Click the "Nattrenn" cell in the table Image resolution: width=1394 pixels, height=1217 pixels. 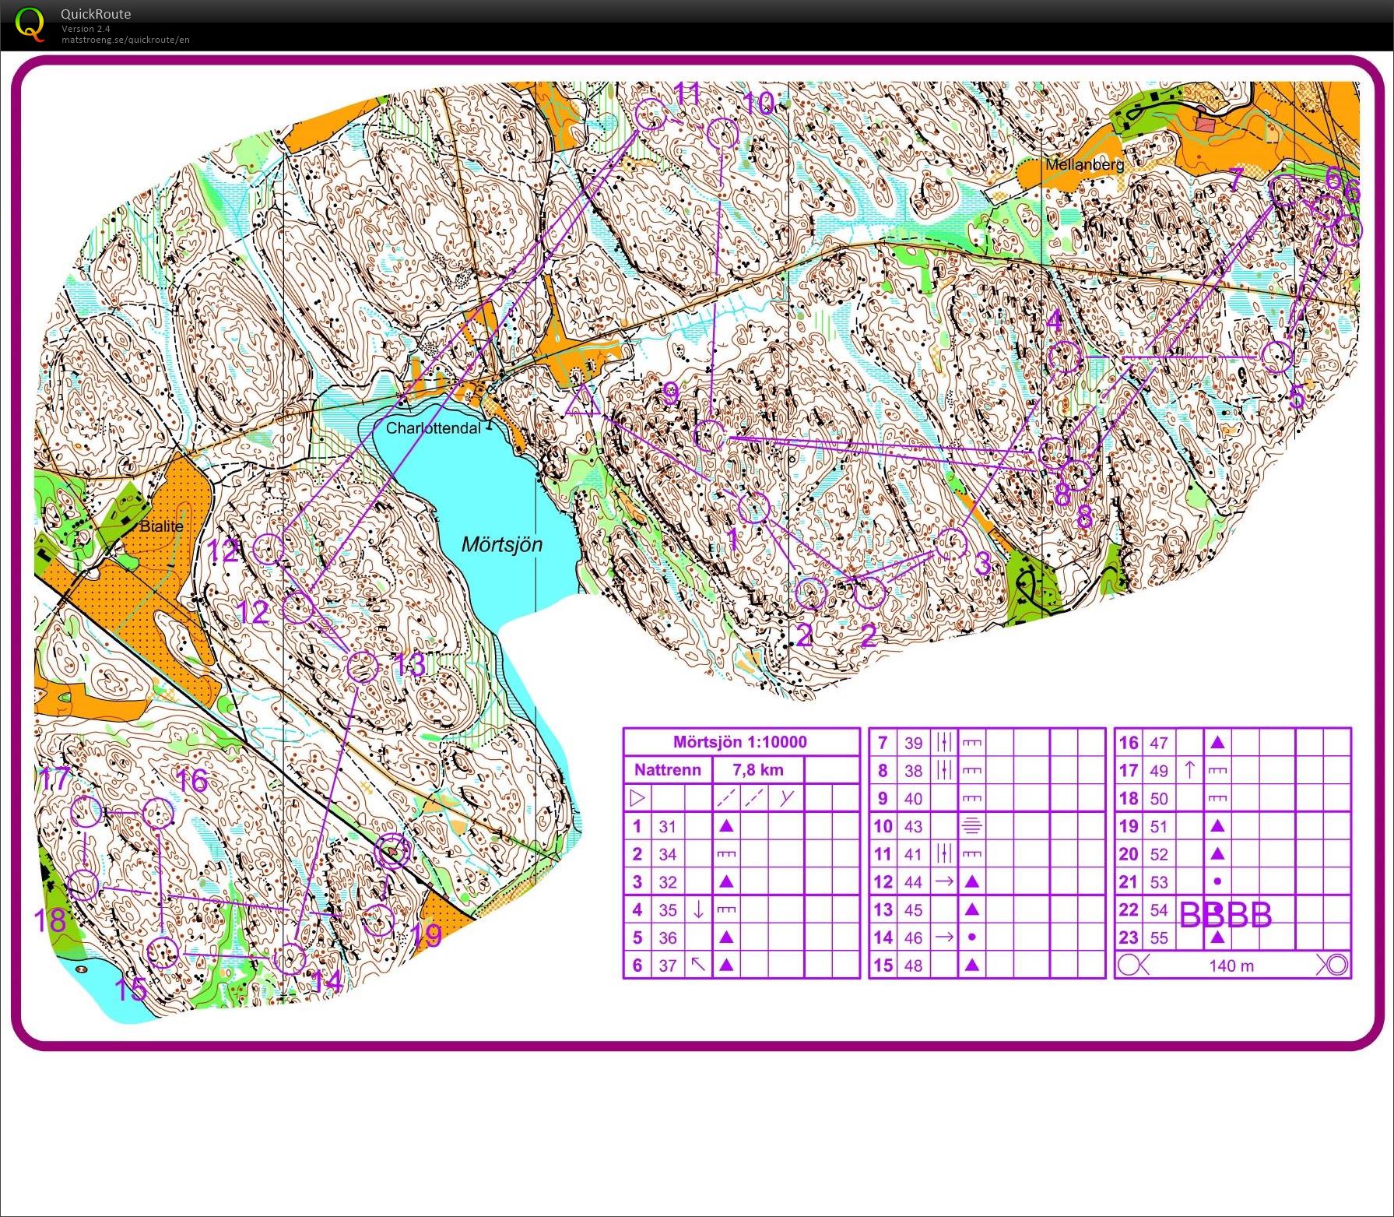click(667, 770)
